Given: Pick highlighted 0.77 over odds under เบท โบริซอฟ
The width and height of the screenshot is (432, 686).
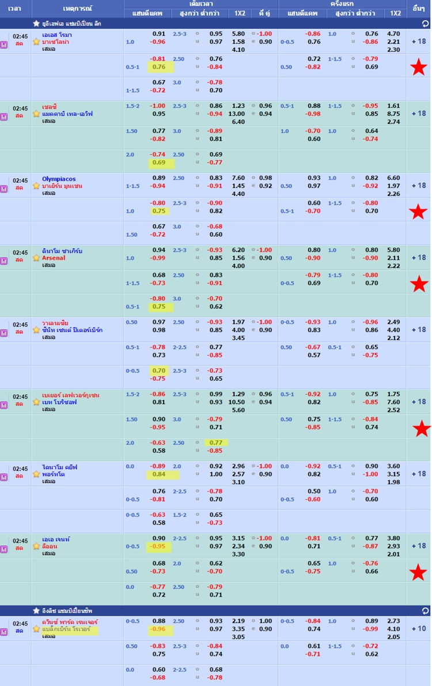Looking at the screenshot, I should pos(216,443).
